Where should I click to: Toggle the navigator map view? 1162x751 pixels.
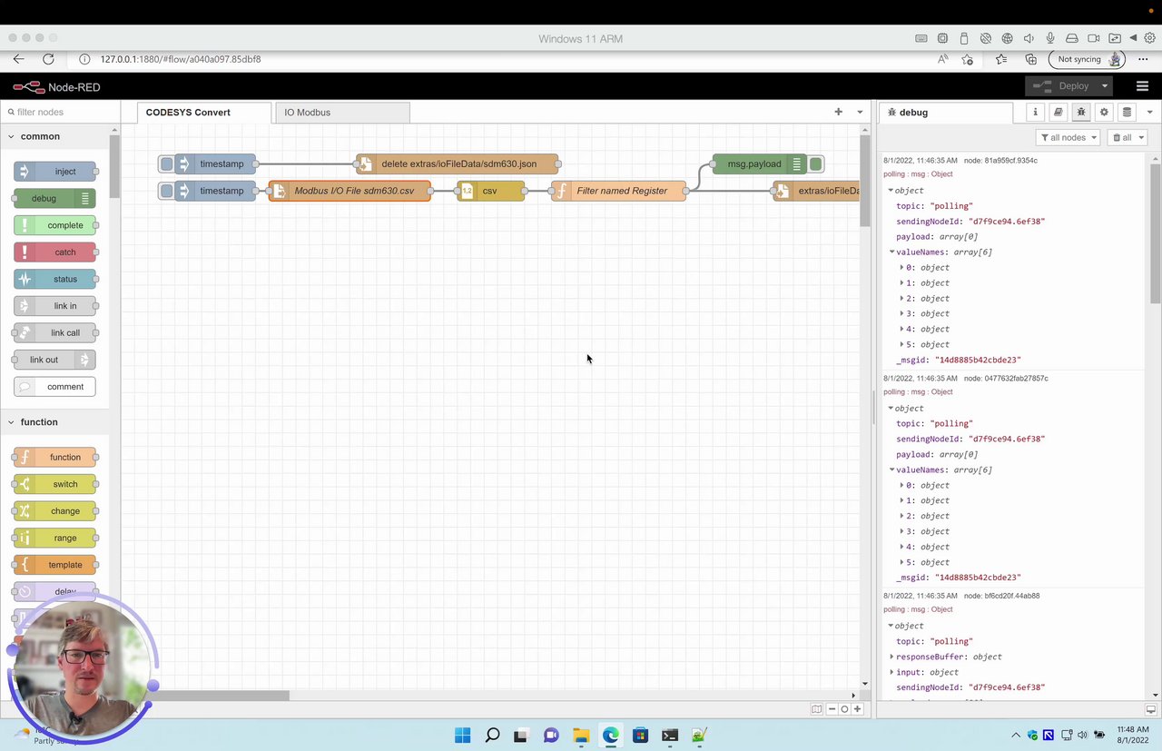pos(817,709)
